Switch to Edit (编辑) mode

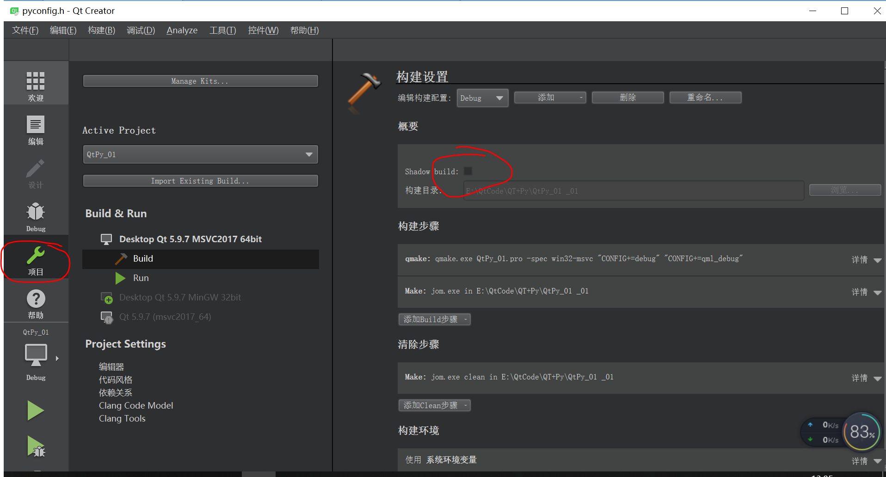(x=36, y=130)
